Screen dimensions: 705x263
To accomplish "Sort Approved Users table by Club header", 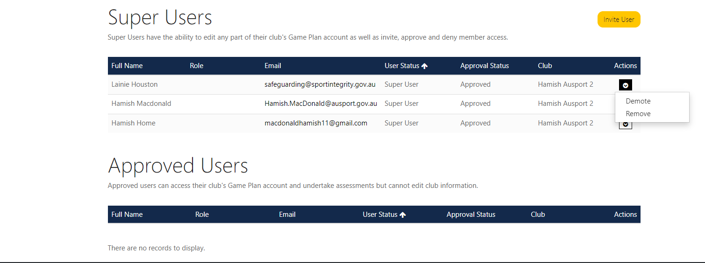I will tap(538, 215).
